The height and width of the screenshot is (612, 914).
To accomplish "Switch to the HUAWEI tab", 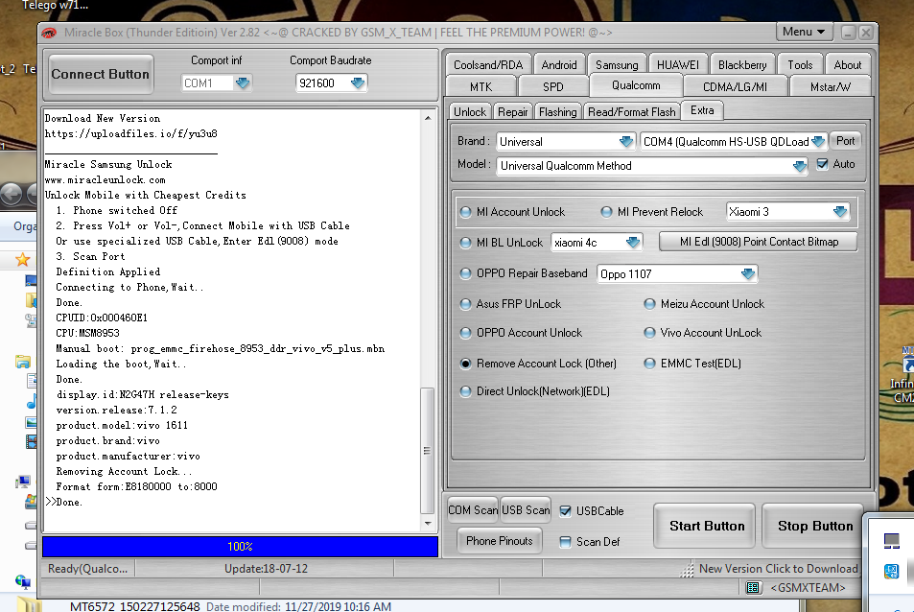I will coord(677,64).
